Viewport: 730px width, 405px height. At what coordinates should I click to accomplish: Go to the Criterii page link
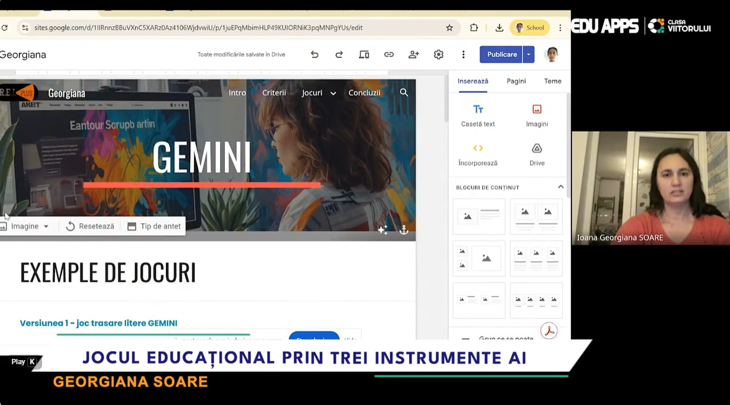coord(274,93)
